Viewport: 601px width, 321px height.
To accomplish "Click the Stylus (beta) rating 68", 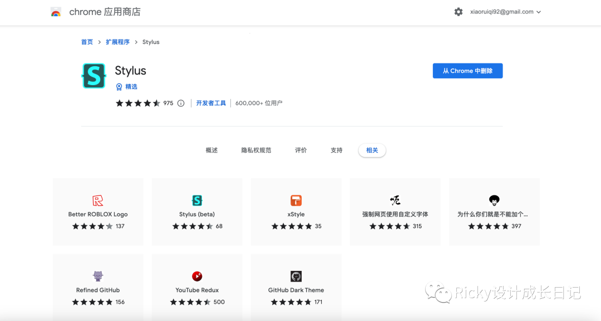I will tap(198, 226).
